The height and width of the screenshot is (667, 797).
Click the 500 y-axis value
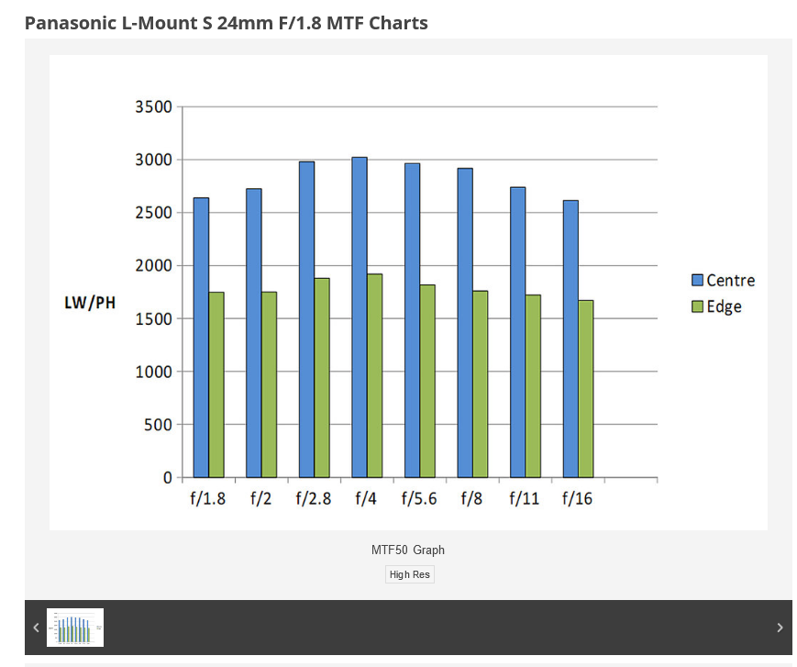pyautogui.click(x=158, y=425)
